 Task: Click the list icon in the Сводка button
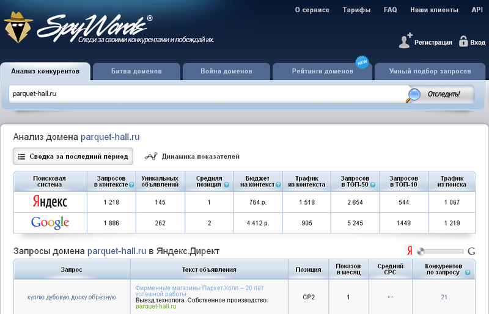point(21,156)
